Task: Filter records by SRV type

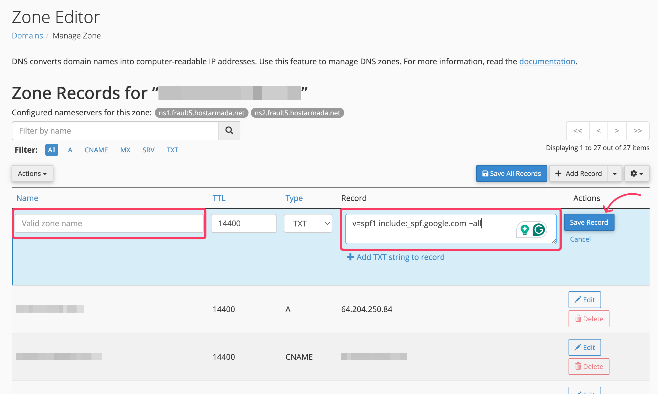Action: coord(148,150)
